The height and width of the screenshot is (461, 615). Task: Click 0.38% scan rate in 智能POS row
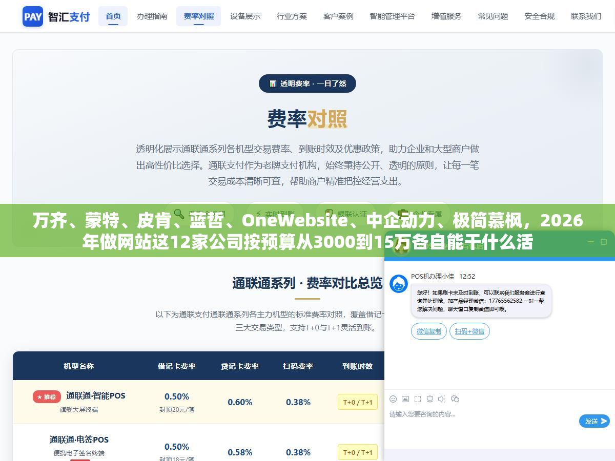tap(298, 402)
